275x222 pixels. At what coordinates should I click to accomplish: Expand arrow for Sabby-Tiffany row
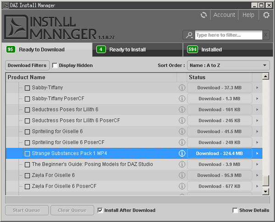(257, 88)
